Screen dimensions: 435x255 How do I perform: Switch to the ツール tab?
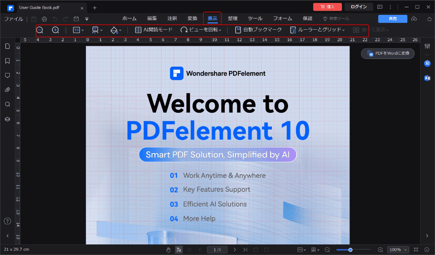(255, 19)
